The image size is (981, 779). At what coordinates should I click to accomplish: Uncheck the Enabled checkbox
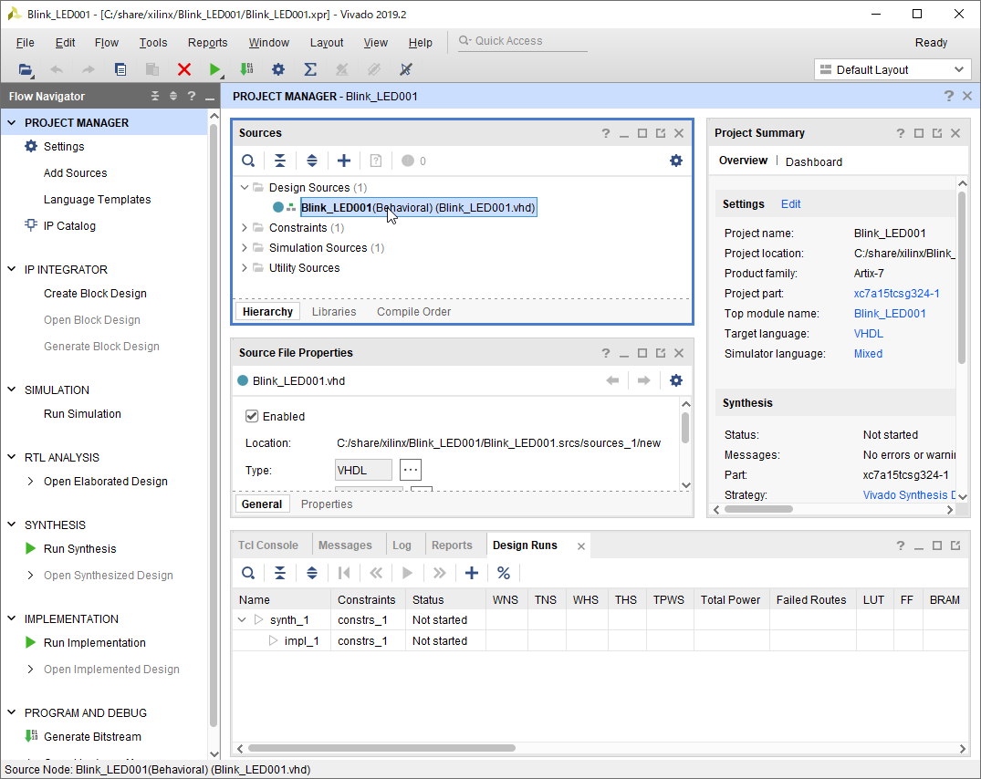click(x=253, y=416)
